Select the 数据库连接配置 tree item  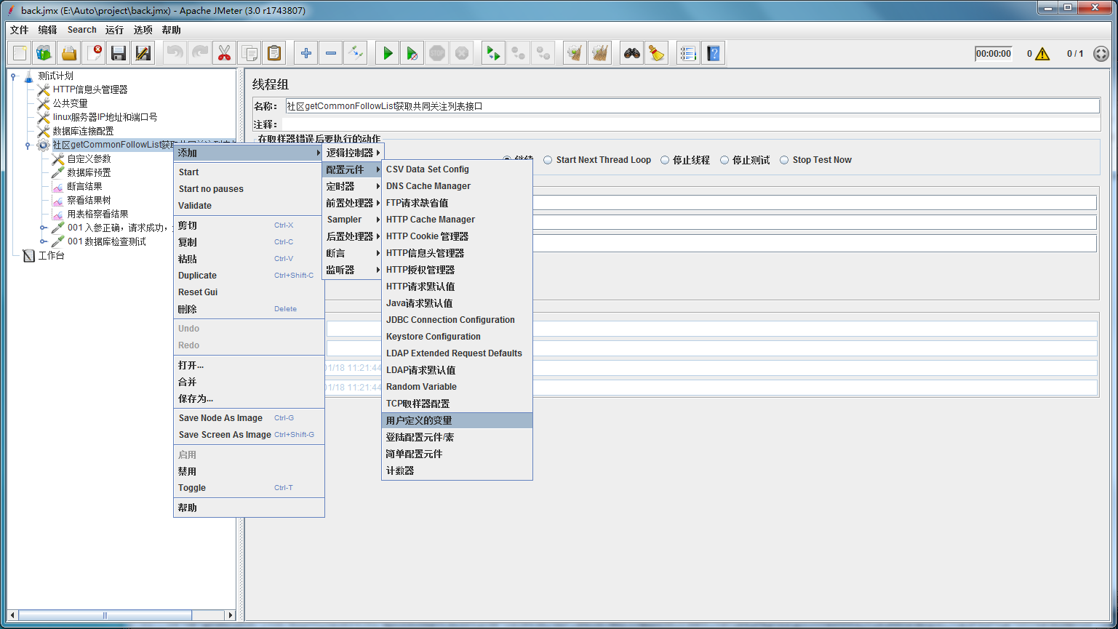(x=83, y=131)
